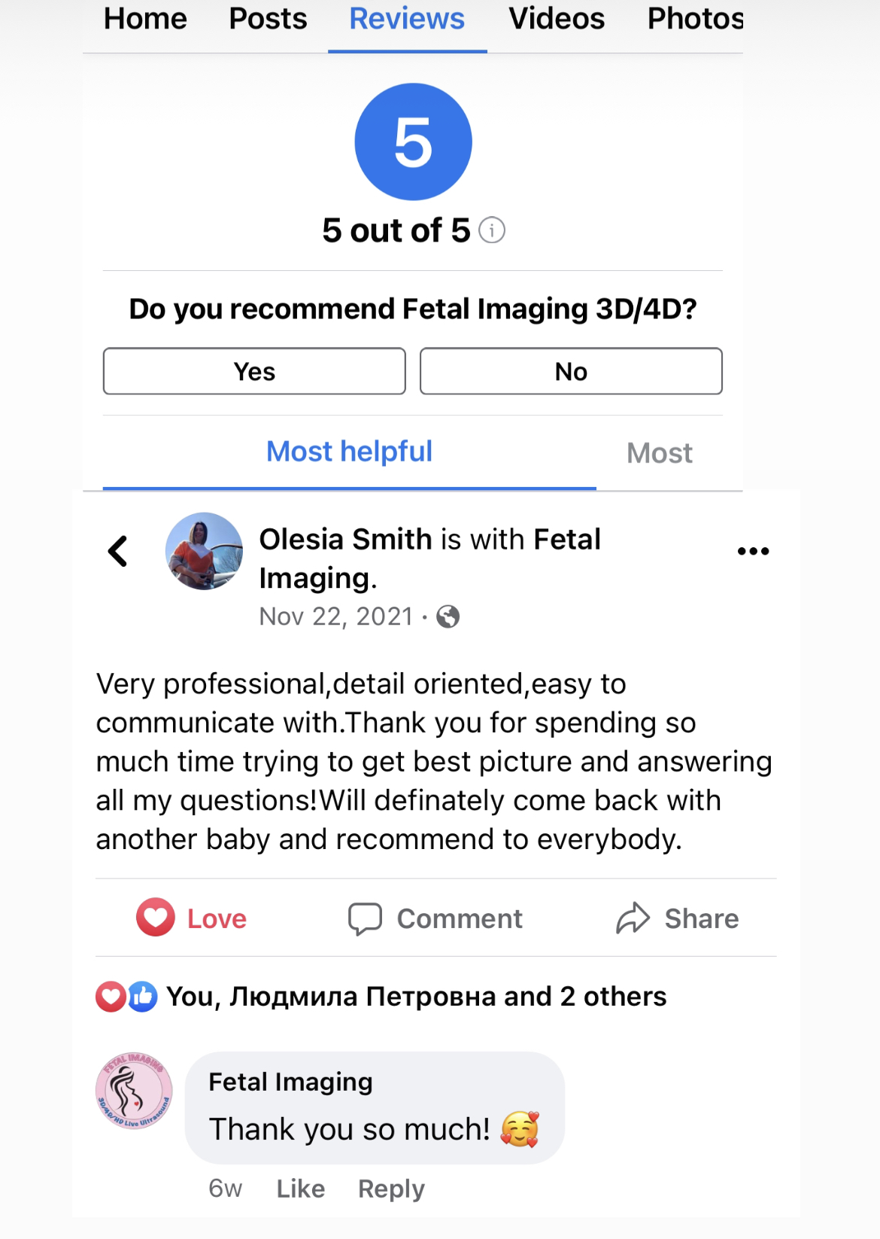Screen dimensions: 880x1239
Task: Select No for the recommendation question
Action: tap(571, 371)
